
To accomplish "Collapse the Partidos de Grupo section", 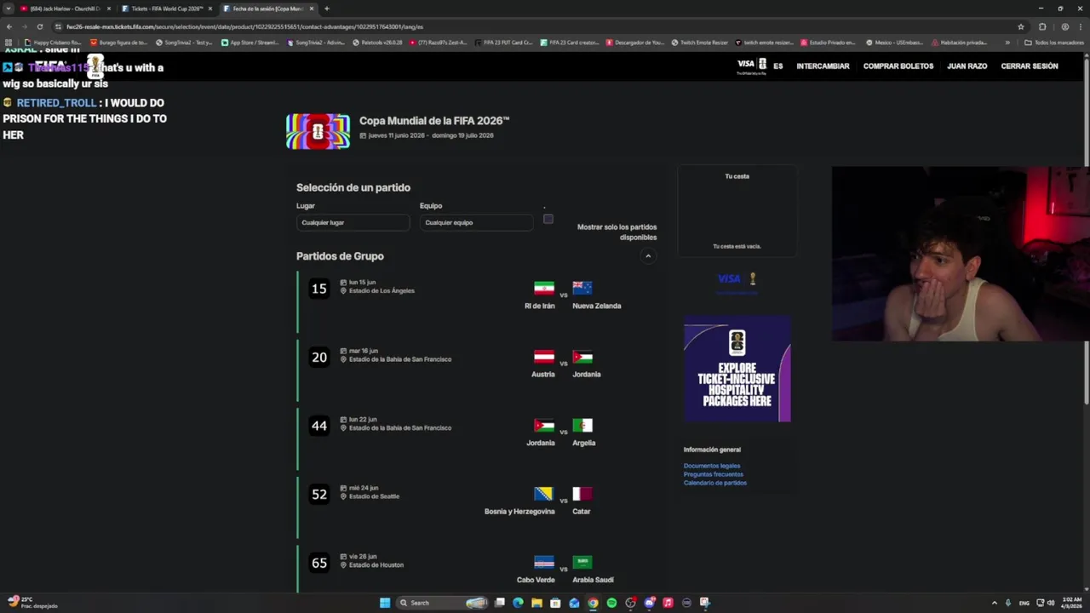I will [648, 256].
